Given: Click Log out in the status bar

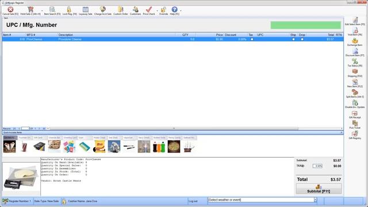Looking at the screenshot, I should [x=193, y=201].
